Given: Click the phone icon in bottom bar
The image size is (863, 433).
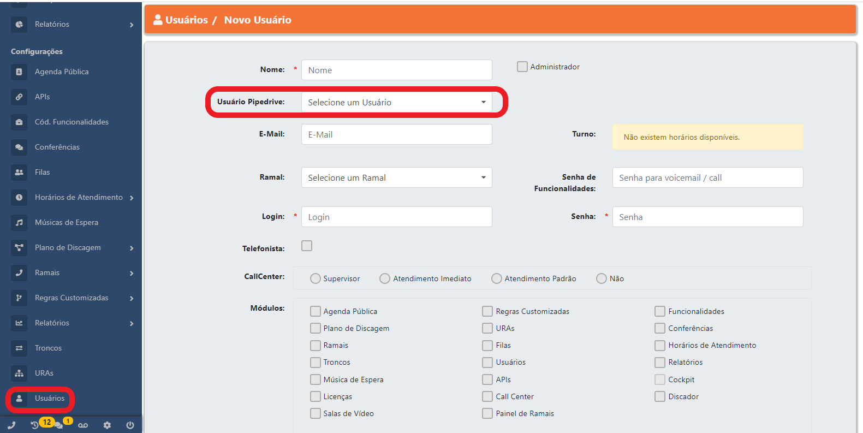Looking at the screenshot, I should pyautogui.click(x=11, y=425).
